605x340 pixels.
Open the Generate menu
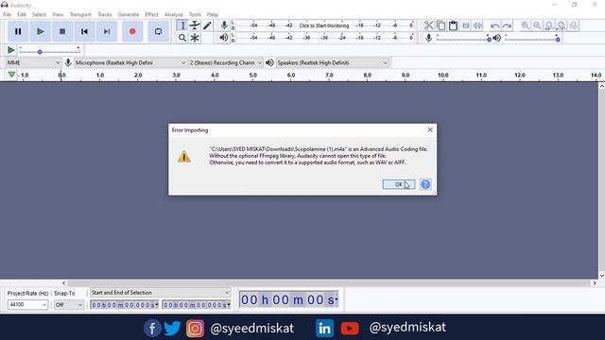click(129, 14)
